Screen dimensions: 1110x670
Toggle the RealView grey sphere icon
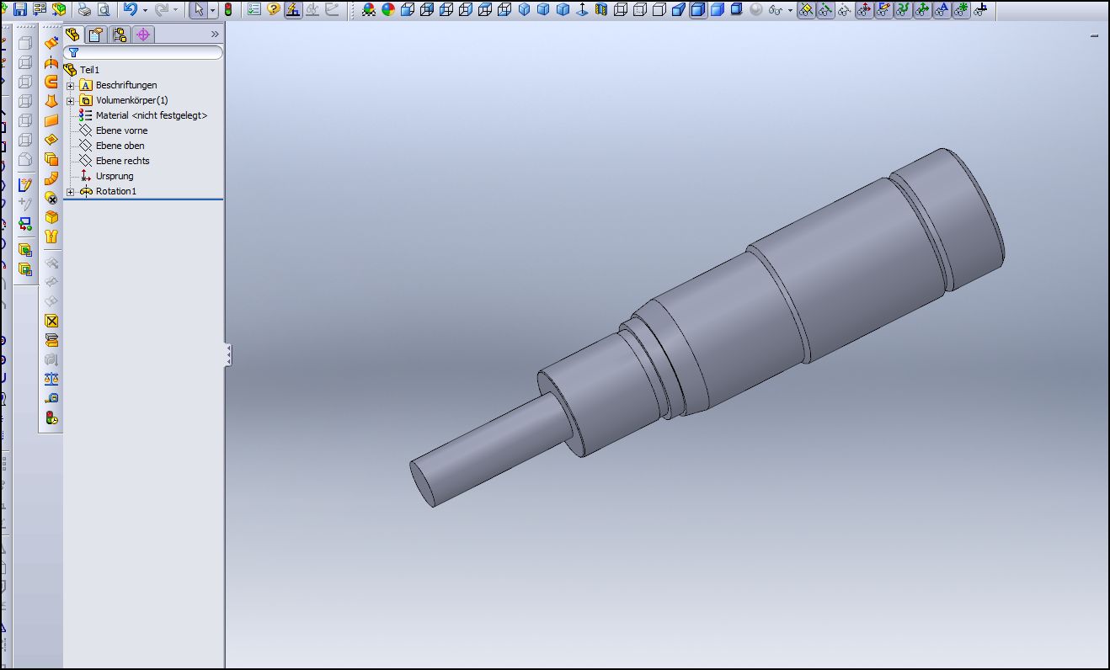755,10
